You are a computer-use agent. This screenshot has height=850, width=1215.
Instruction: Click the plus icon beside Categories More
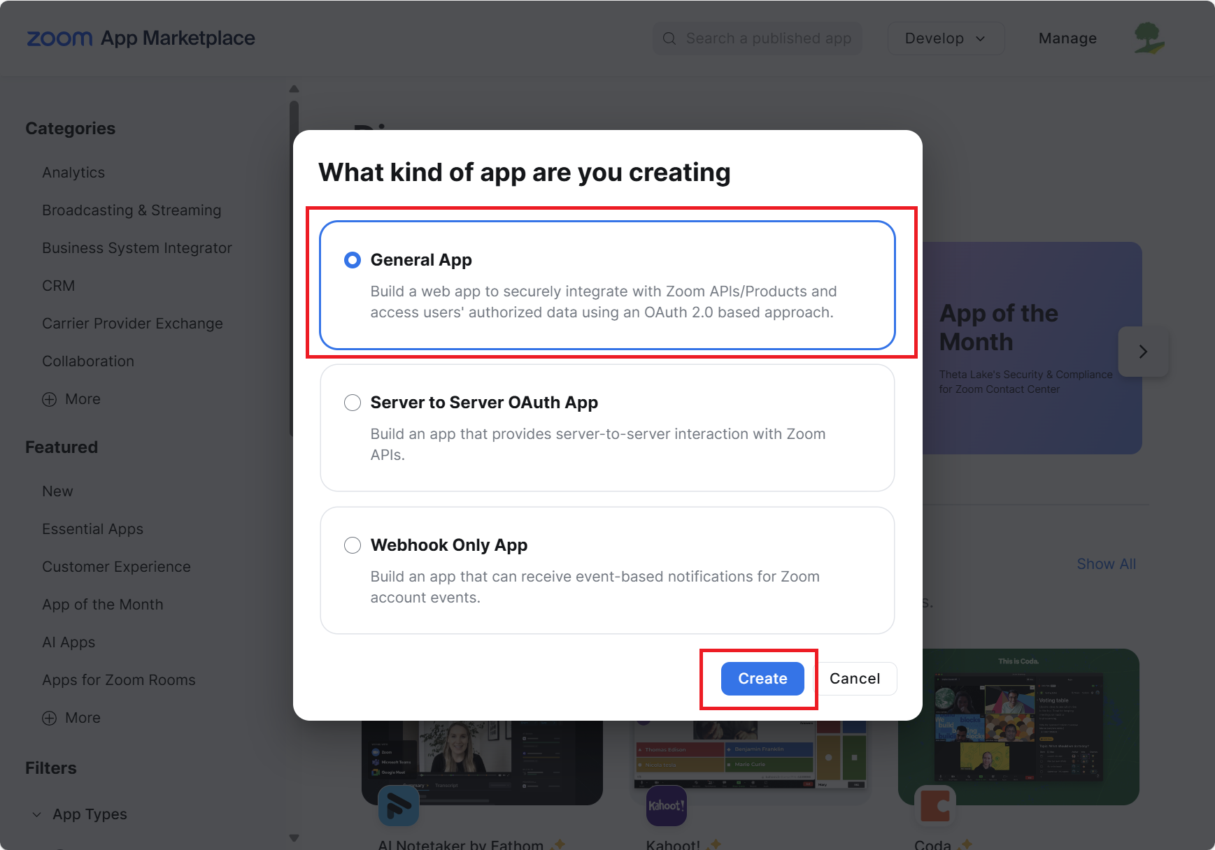50,399
